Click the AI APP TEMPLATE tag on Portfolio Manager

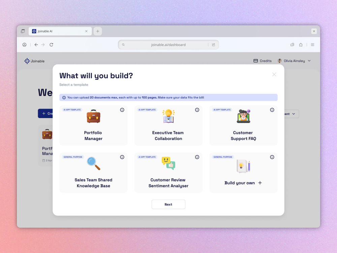coord(72,110)
